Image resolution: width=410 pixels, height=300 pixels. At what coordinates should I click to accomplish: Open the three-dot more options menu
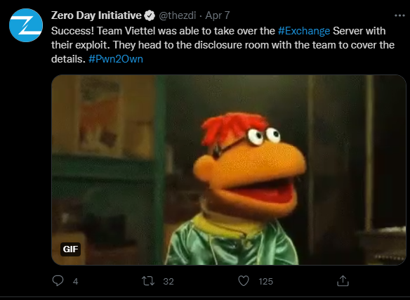tap(399, 15)
